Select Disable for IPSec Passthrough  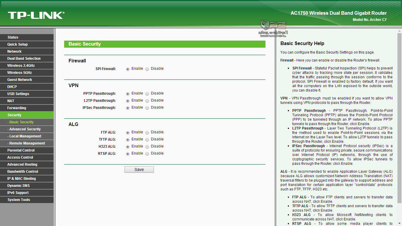coord(147,108)
